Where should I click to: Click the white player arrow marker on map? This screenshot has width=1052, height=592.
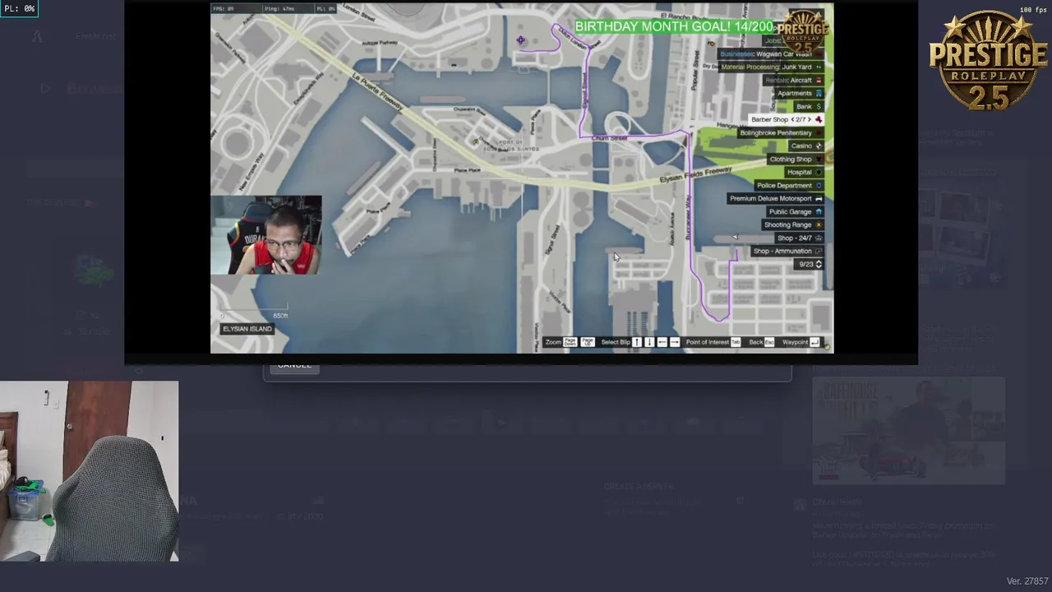click(x=735, y=238)
